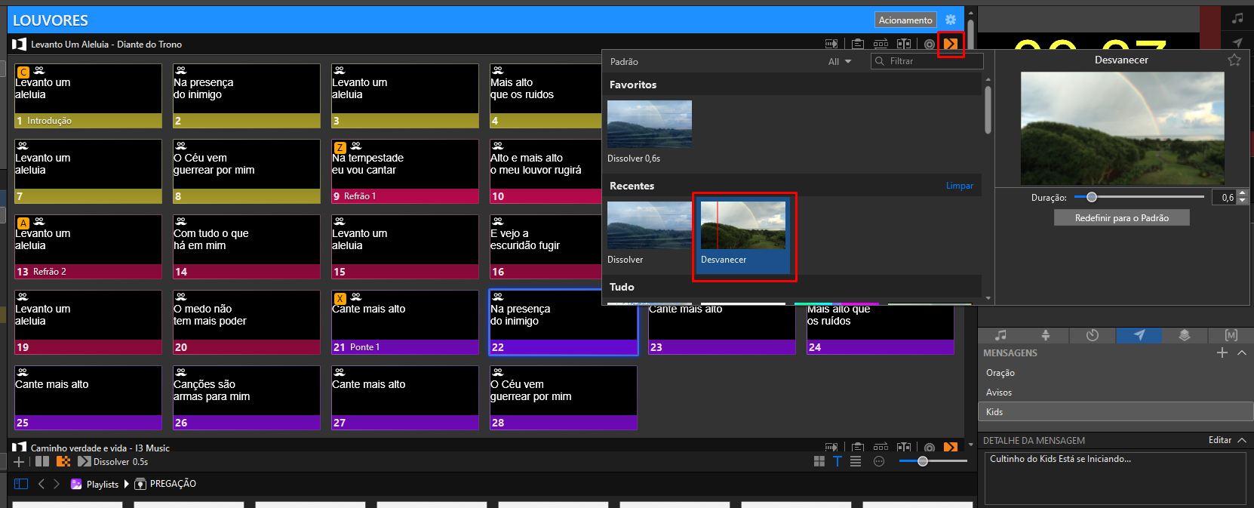Switch slides to grid view layout
This screenshot has height=508, width=1254.
point(819,461)
